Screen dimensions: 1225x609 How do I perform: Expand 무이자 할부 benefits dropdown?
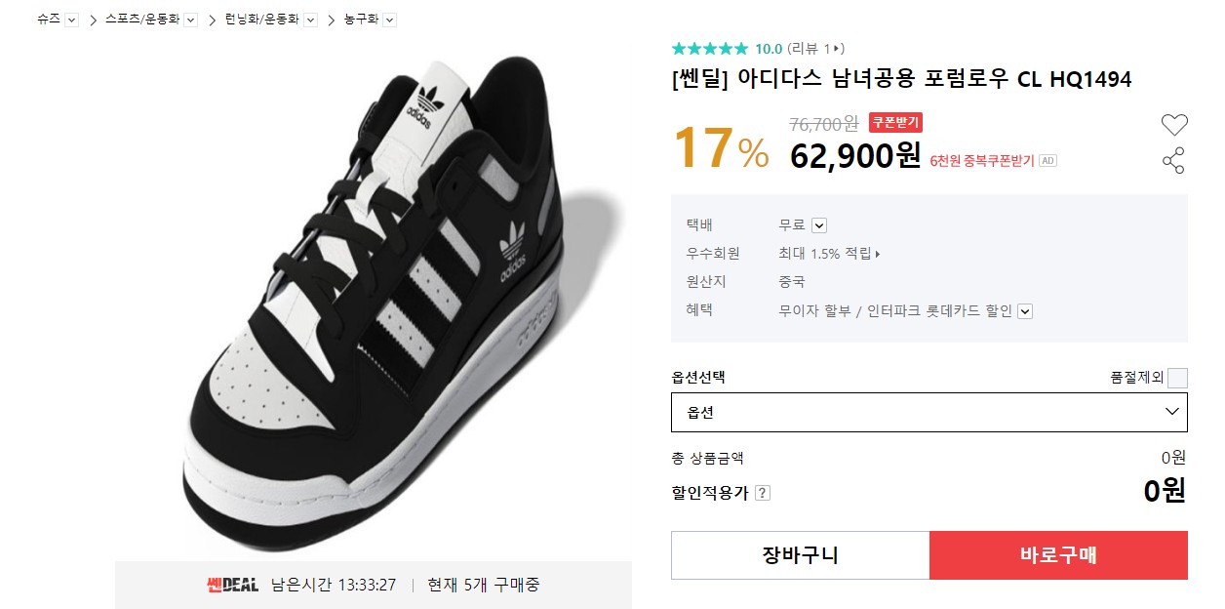point(1025,311)
